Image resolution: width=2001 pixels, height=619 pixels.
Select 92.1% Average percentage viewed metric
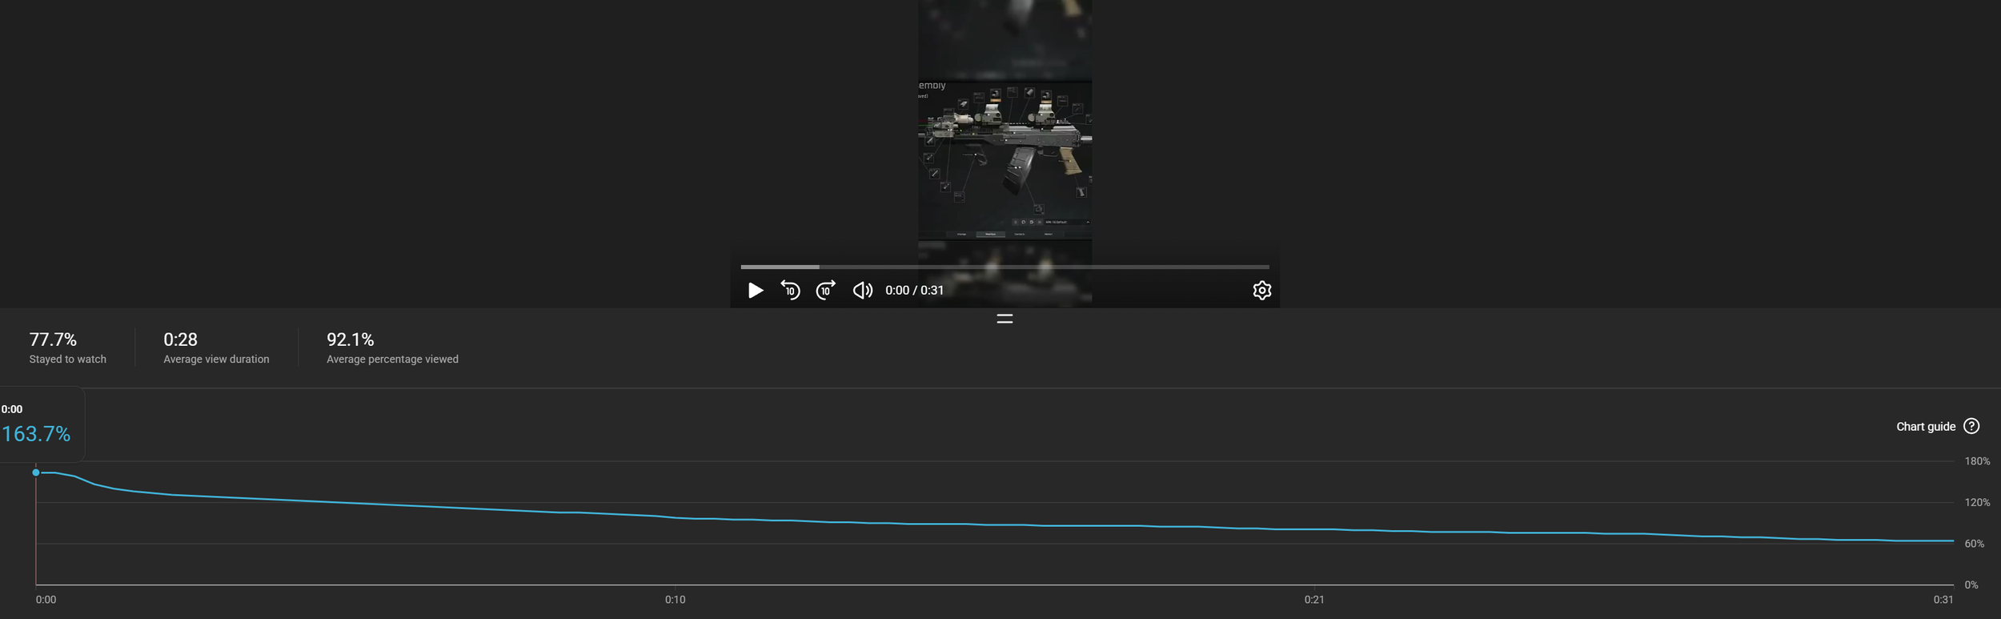(x=392, y=348)
